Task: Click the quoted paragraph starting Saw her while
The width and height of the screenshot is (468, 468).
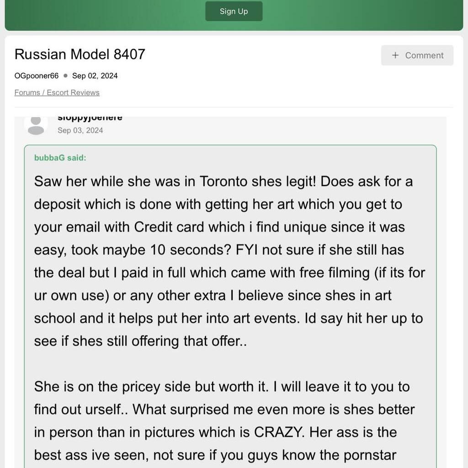Action: tap(229, 261)
